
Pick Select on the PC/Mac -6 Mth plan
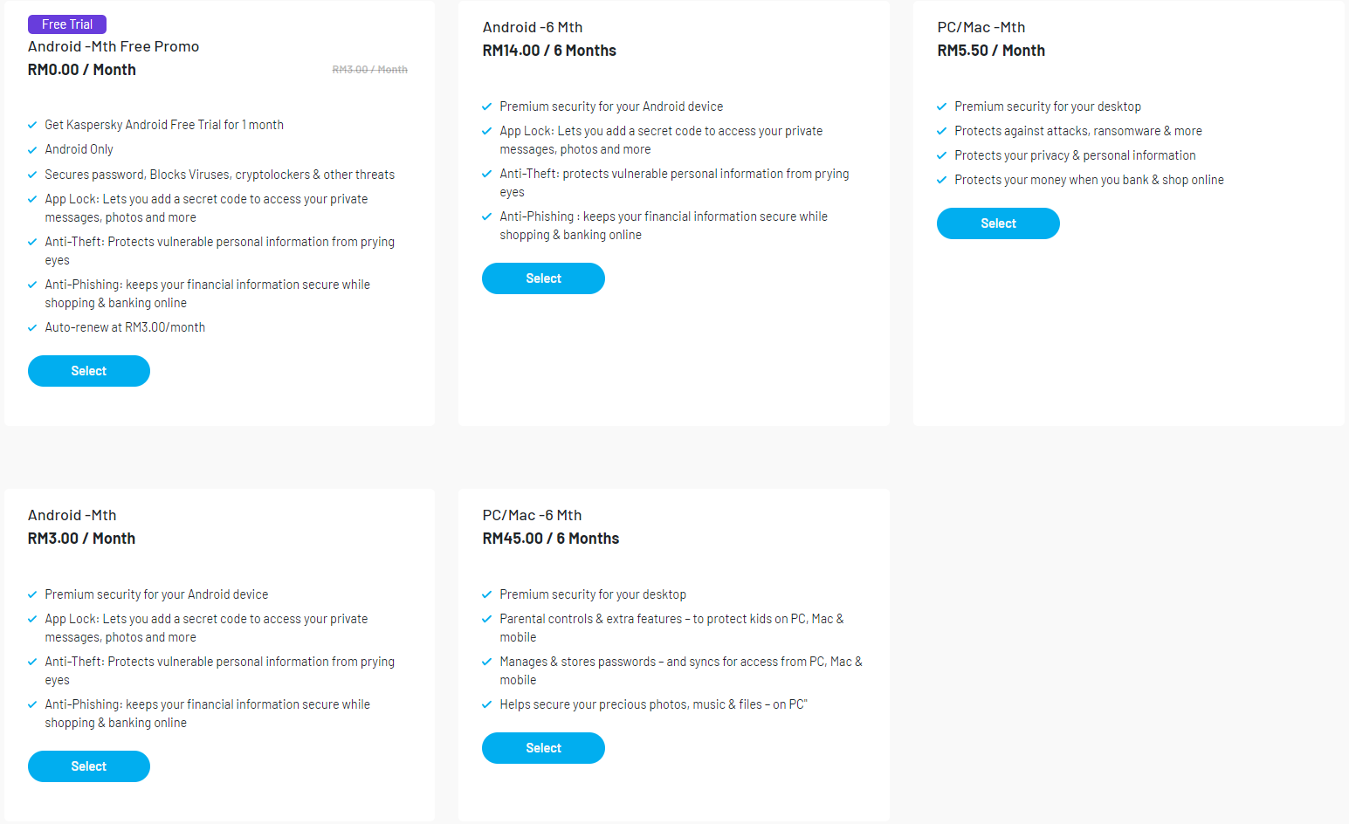543,748
